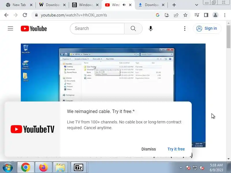Go back to the previous page
The width and height of the screenshot is (231, 173).
click(x=6, y=15)
